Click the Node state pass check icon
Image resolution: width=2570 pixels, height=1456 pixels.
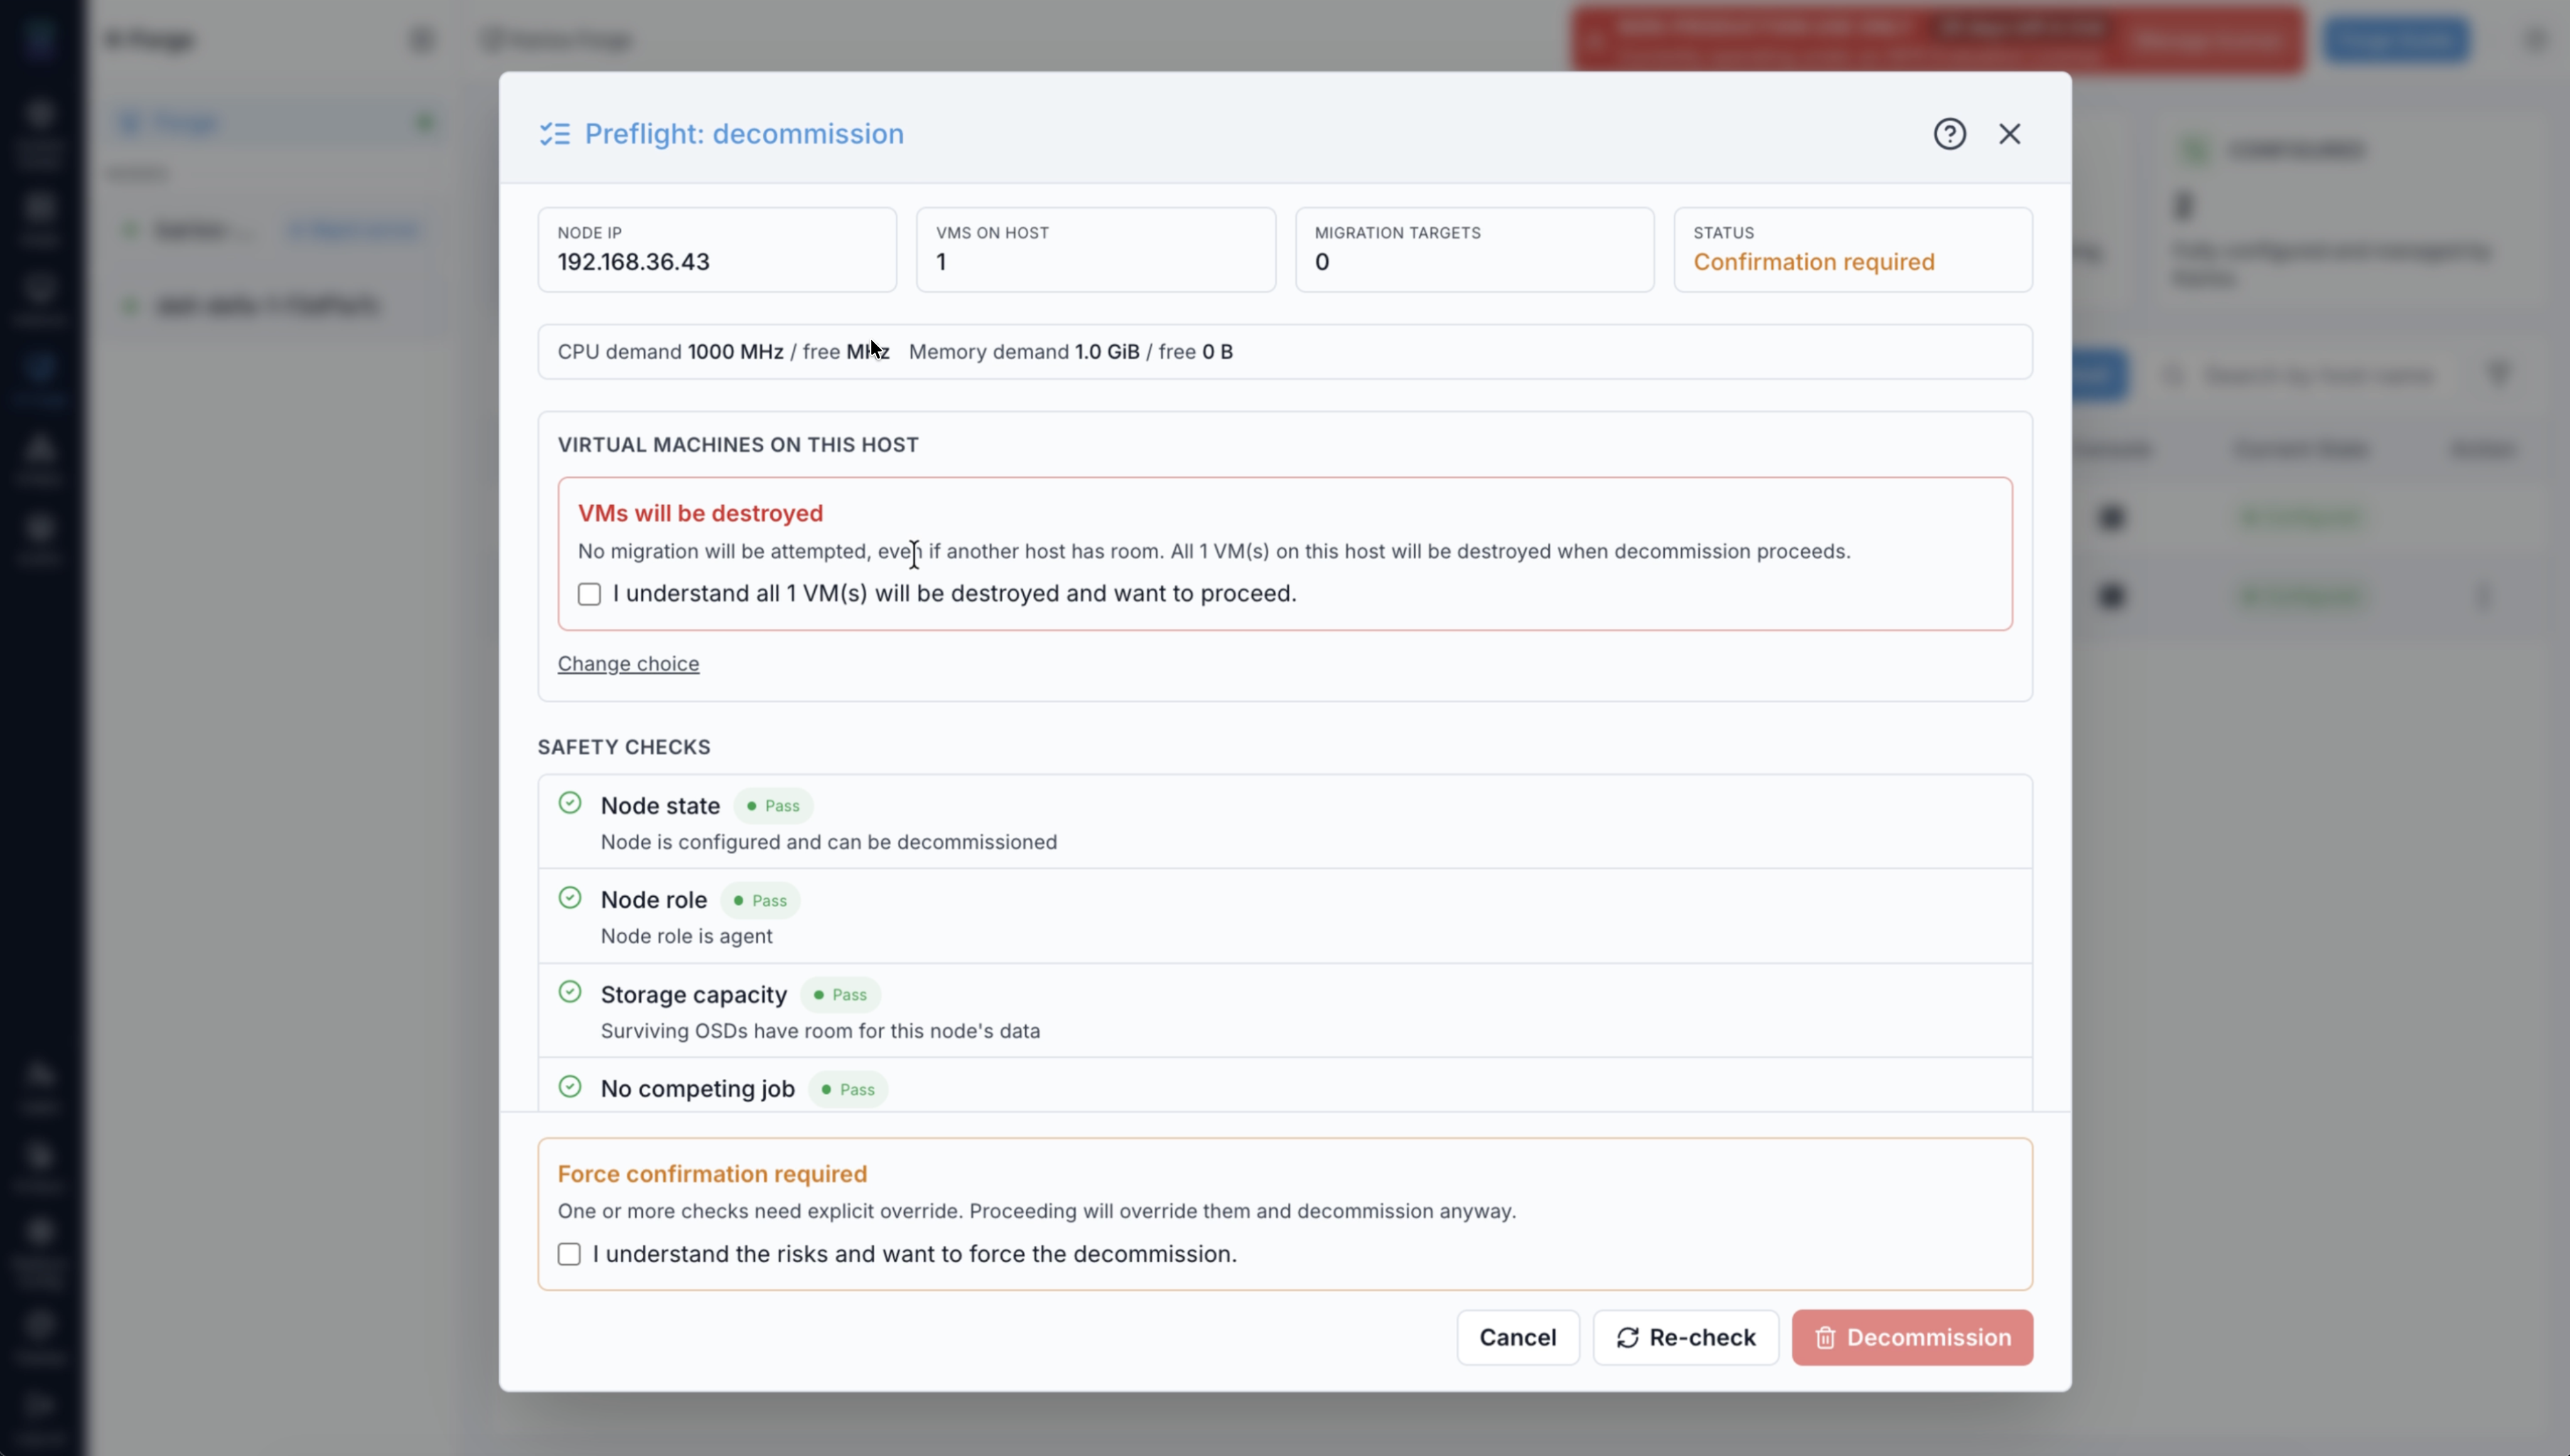click(570, 803)
